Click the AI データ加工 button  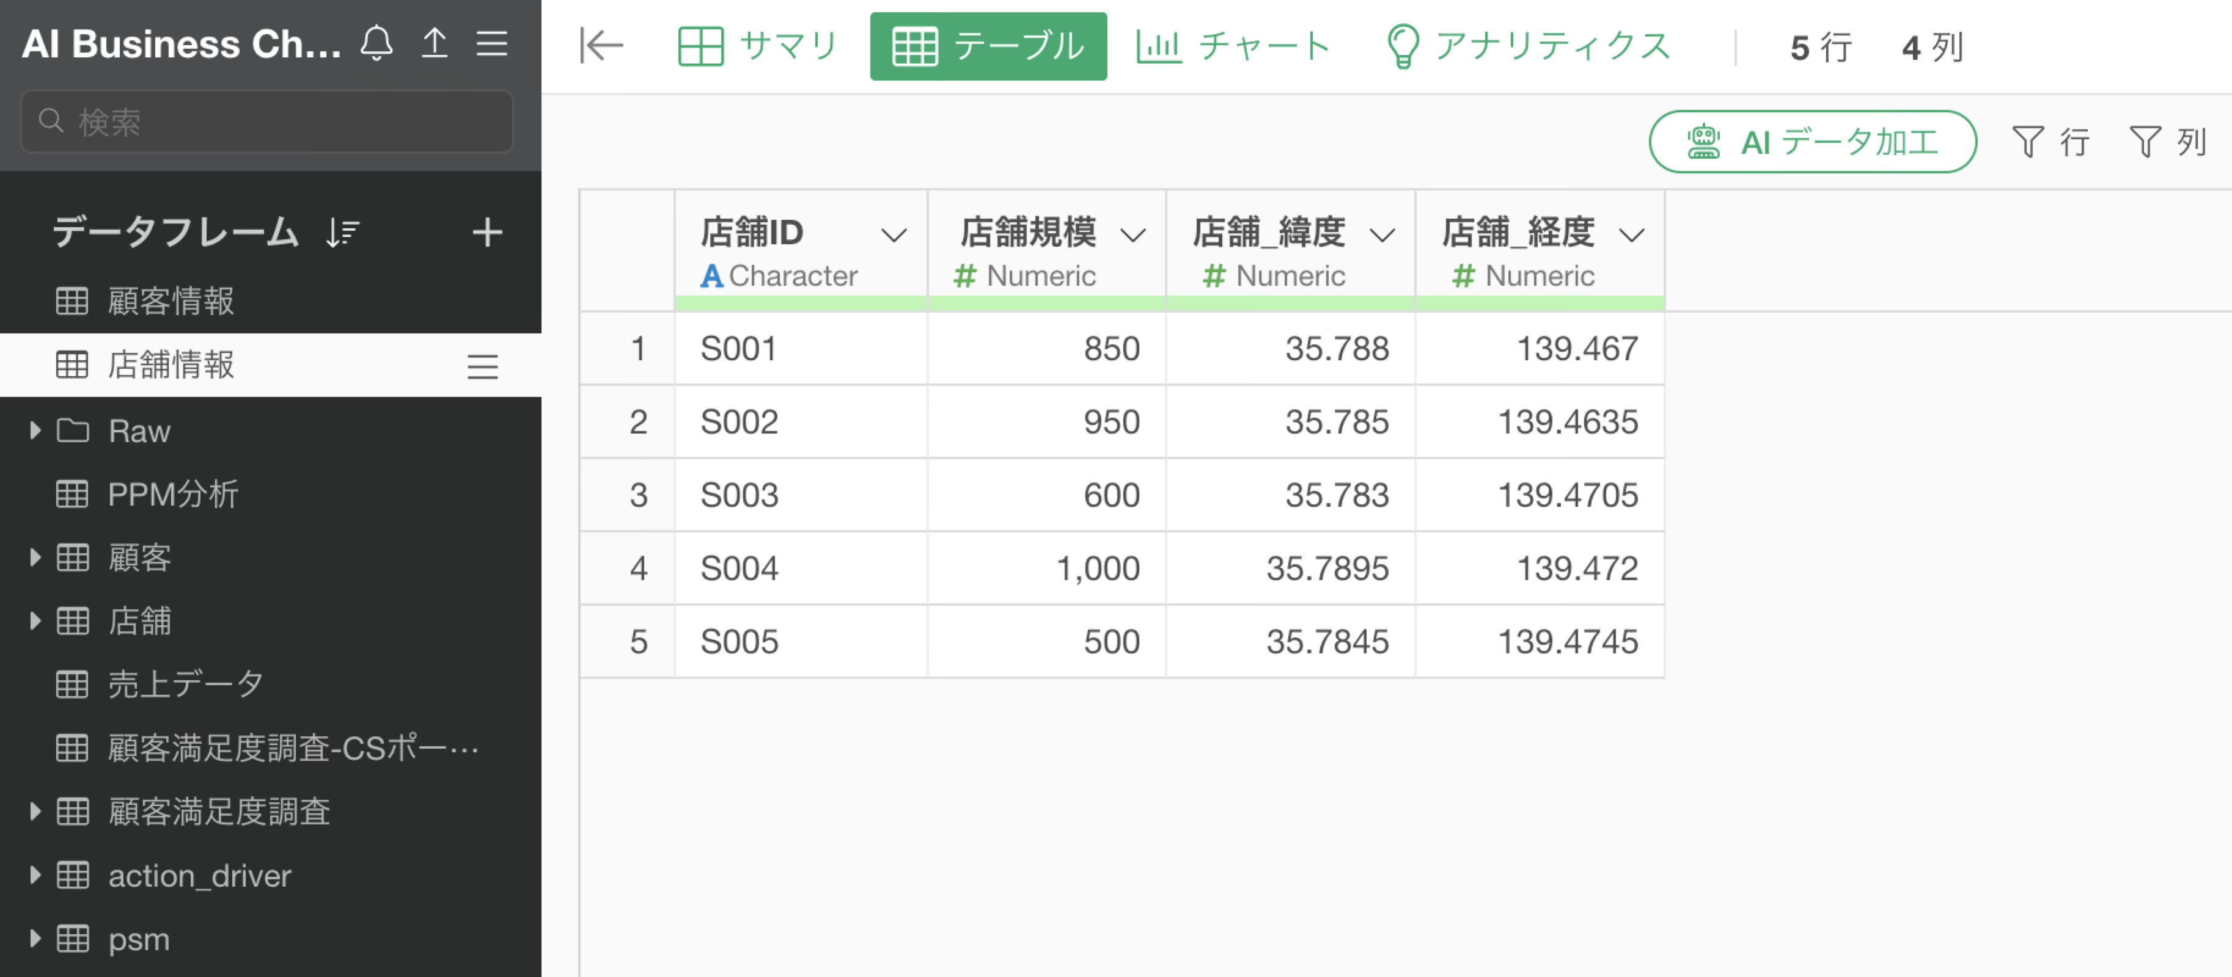tap(1812, 142)
